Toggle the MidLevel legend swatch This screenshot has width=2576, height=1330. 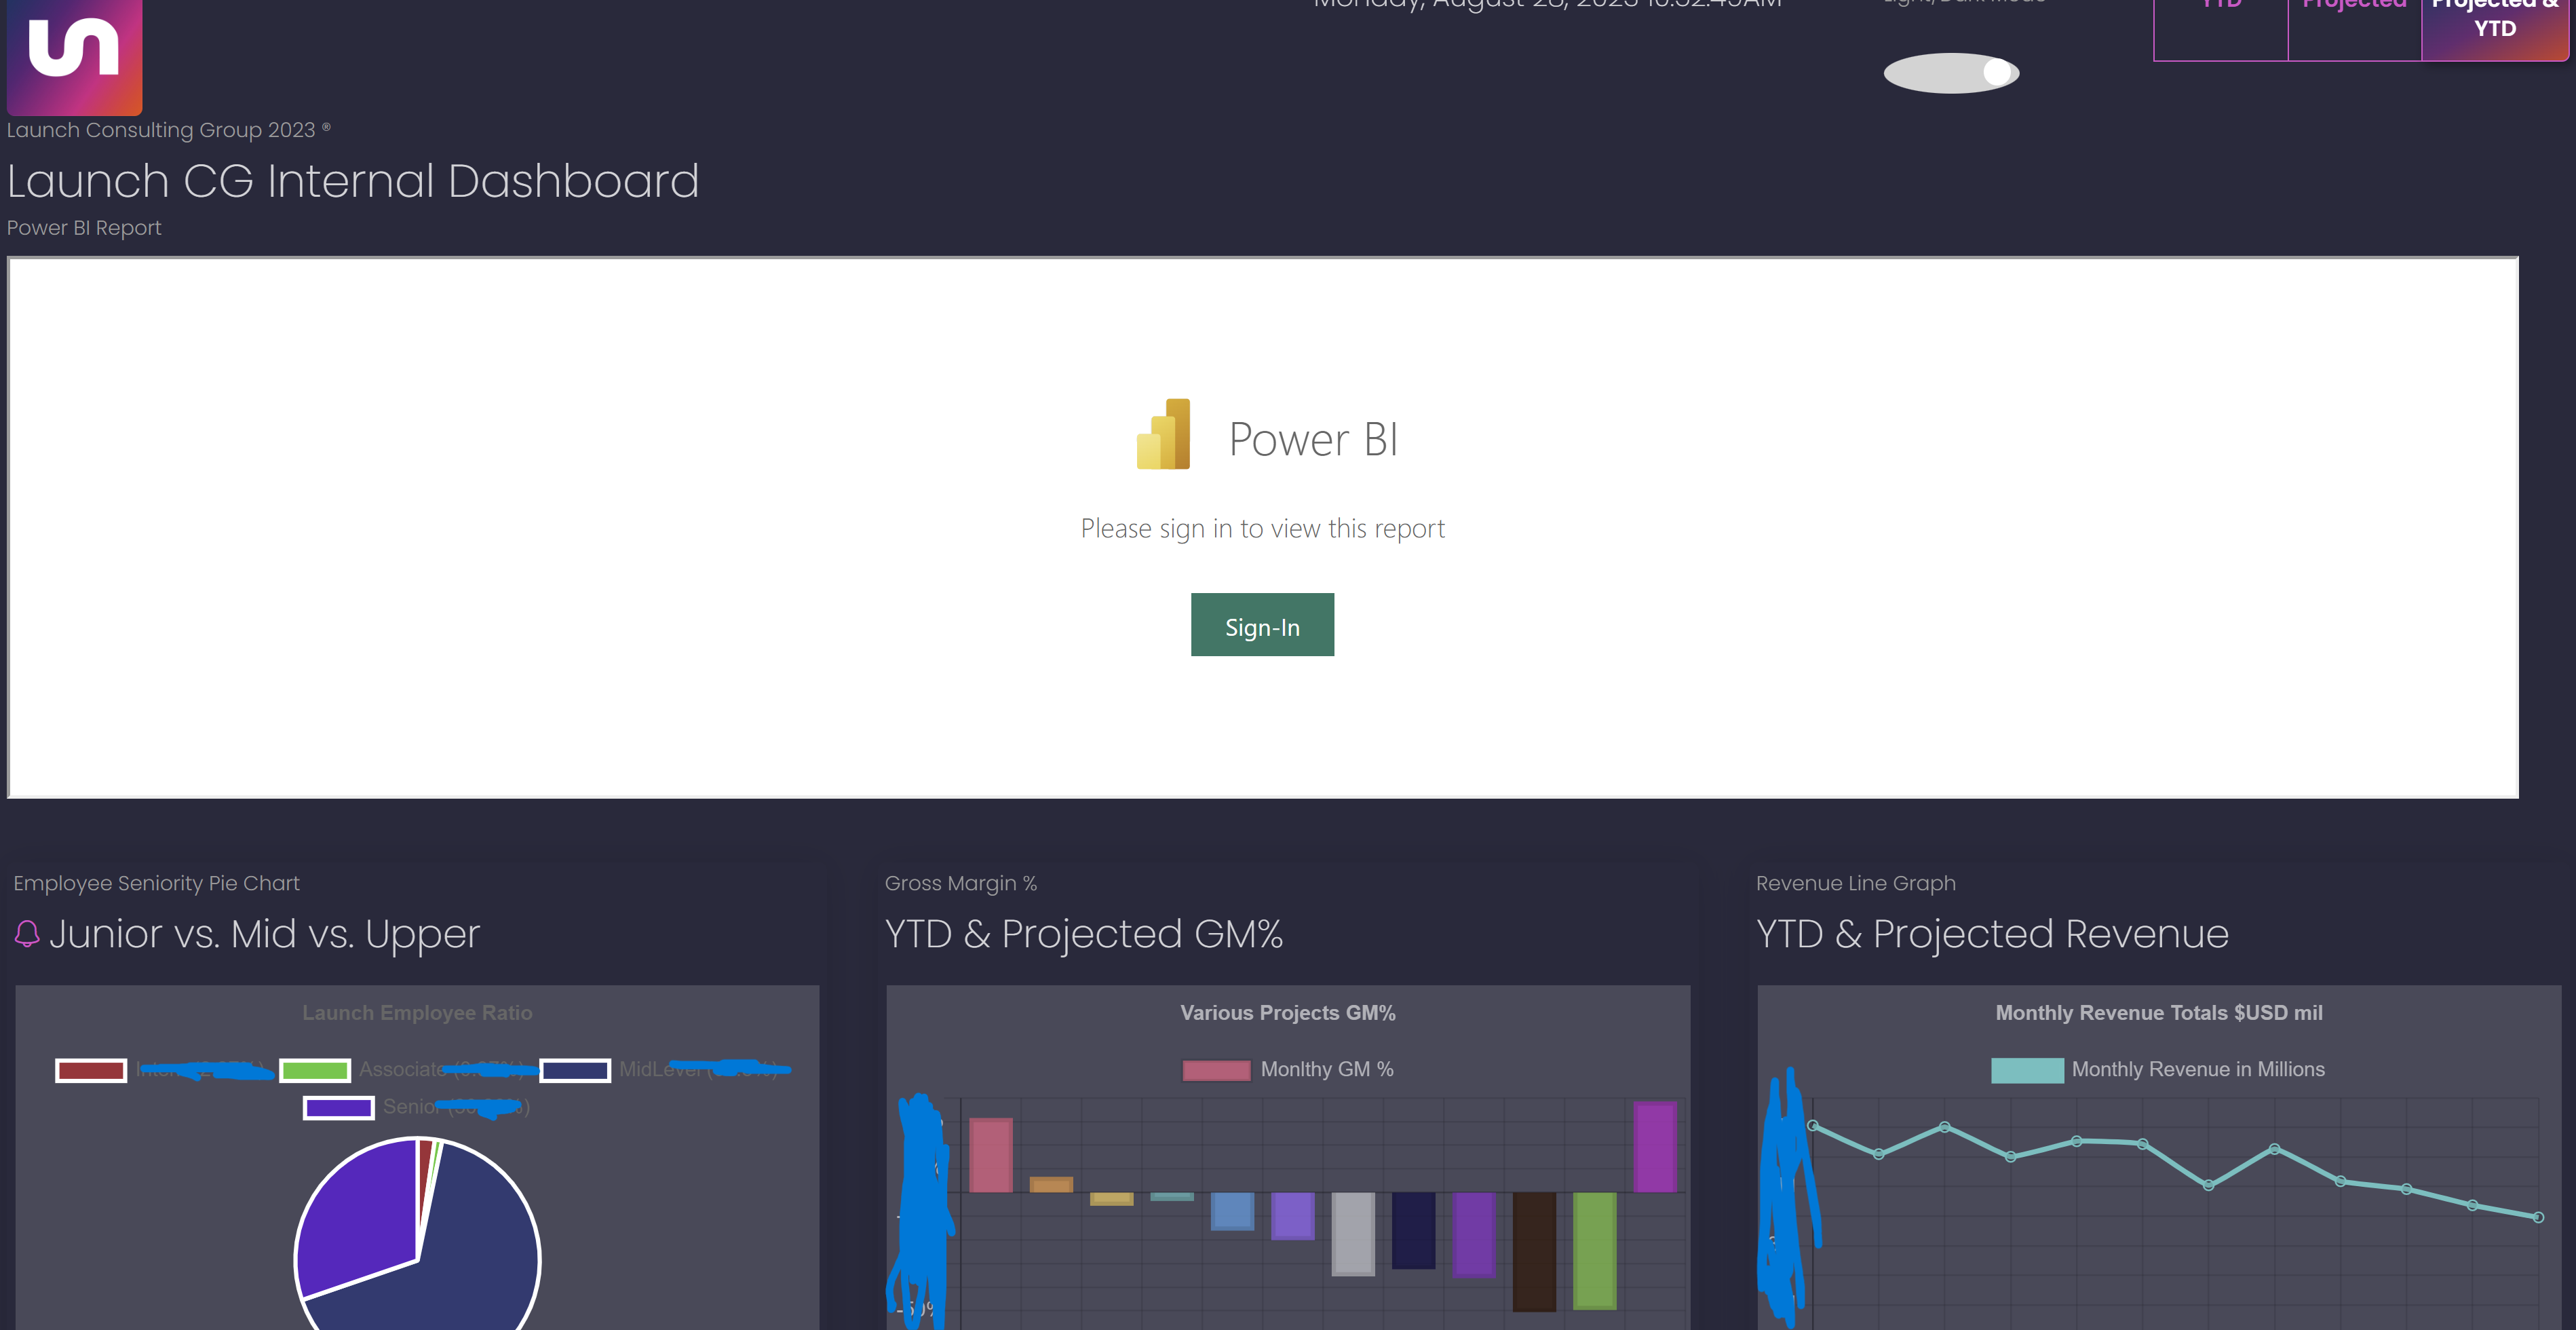(575, 1070)
